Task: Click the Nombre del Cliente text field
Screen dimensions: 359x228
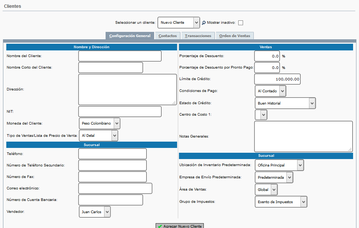Action: click(x=120, y=56)
